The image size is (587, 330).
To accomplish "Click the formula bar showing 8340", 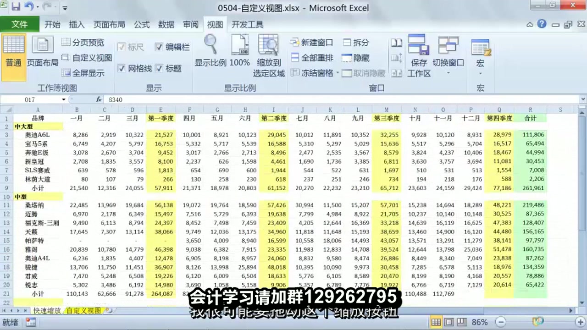I will pos(342,99).
